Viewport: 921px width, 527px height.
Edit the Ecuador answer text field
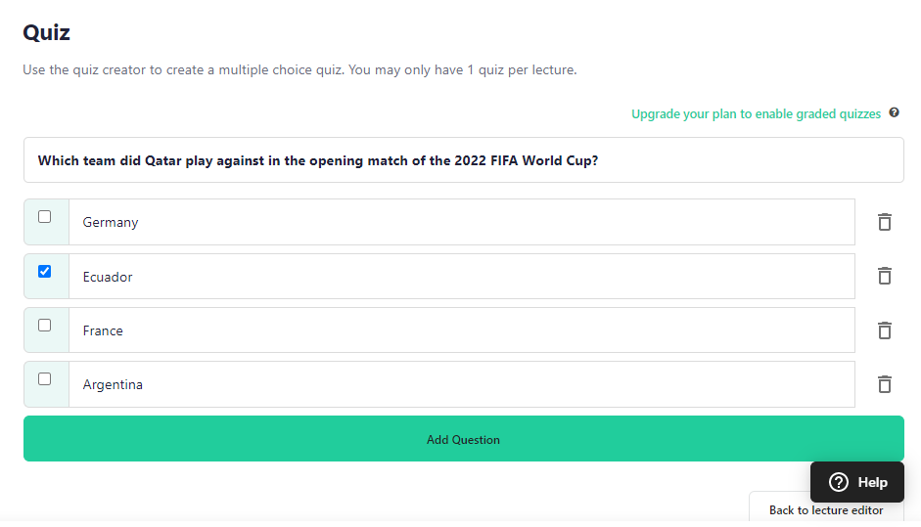click(x=462, y=277)
